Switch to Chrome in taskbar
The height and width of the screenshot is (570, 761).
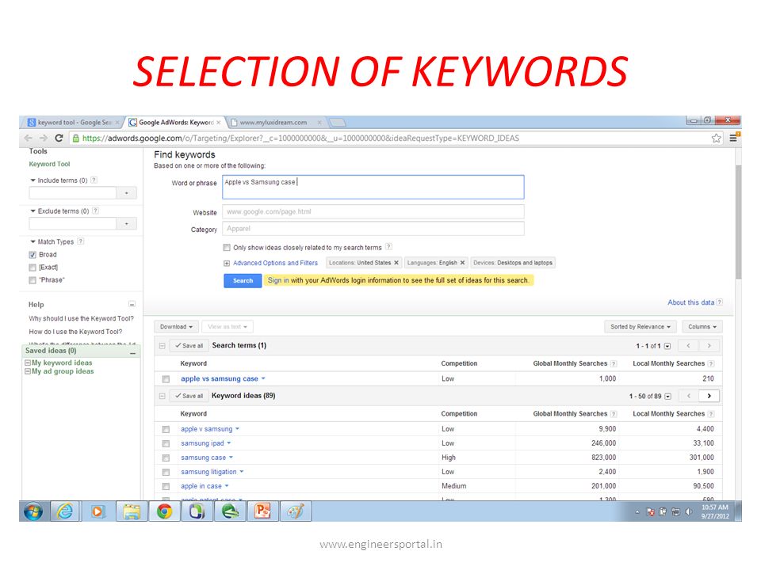pyautogui.click(x=164, y=511)
